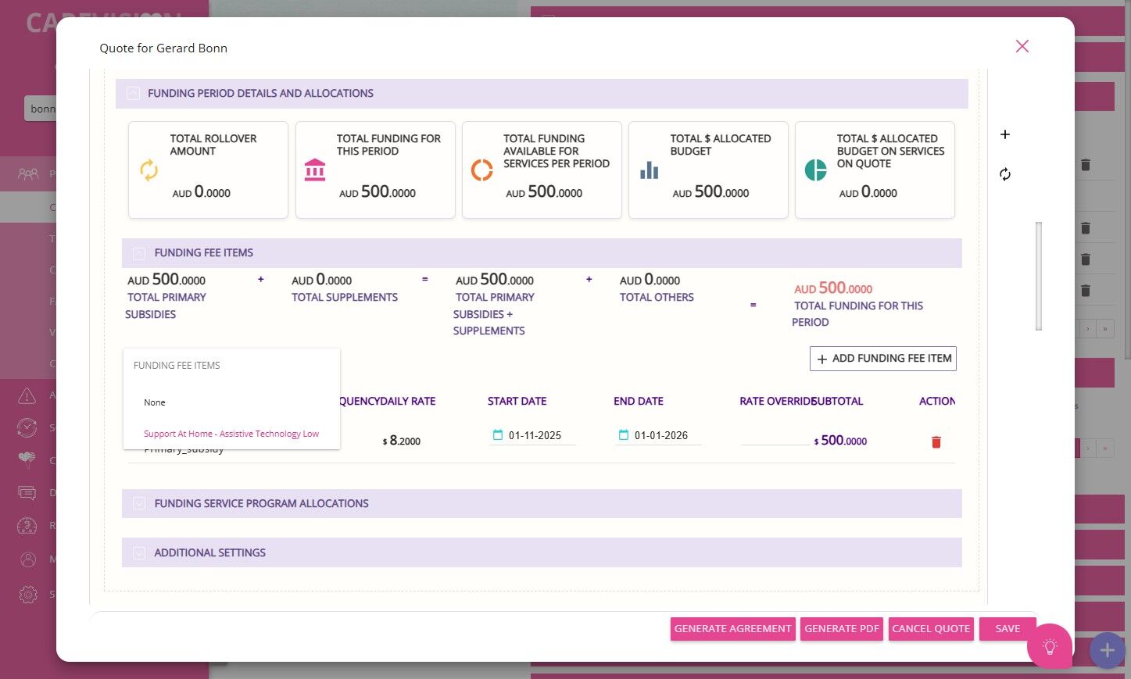This screenshot has height=679, width=1131.
Task: Click the Start Date column header
Action: point(517,402)
